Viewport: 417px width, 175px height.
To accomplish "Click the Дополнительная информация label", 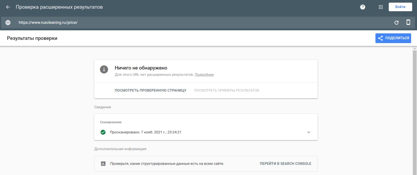I will (120, 149).
